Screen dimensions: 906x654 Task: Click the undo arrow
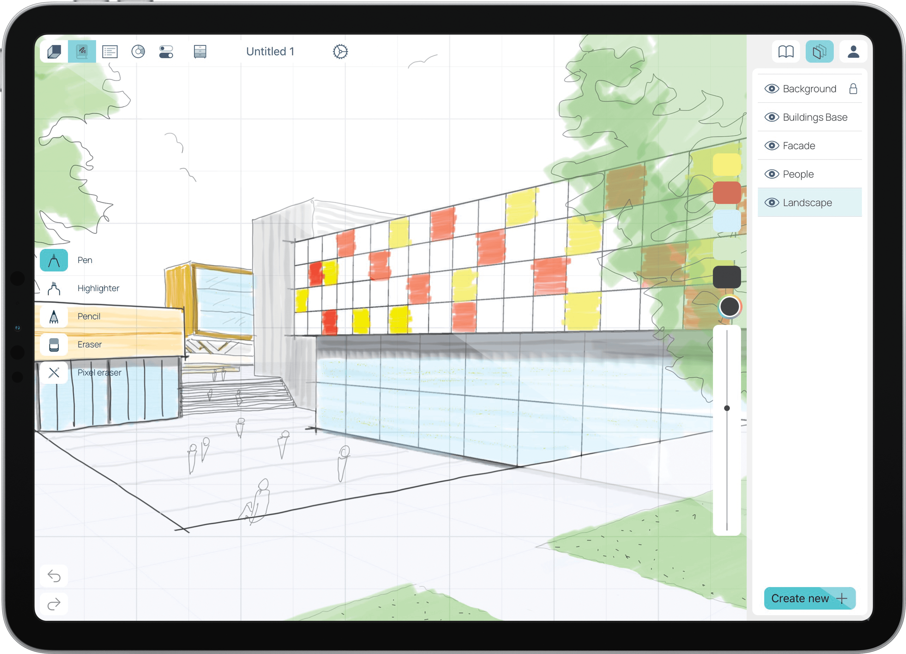click(54, 576)
